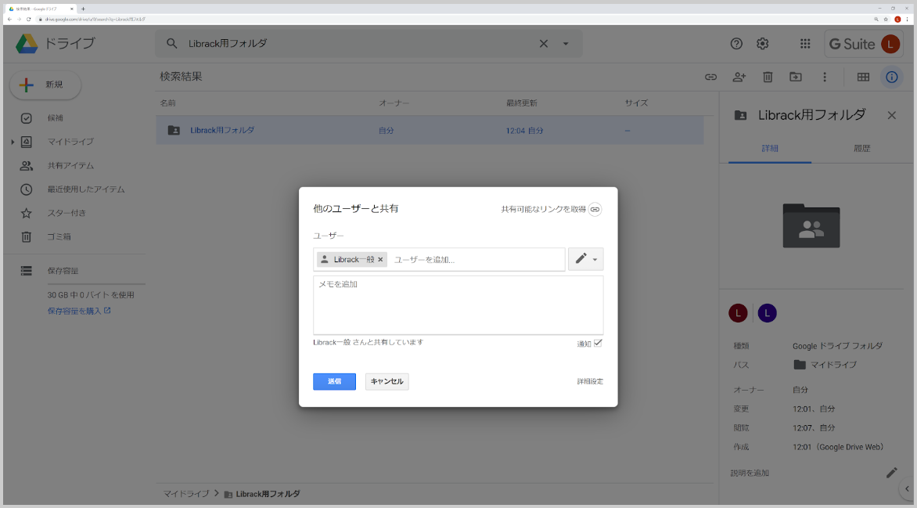Screen dimensions: 917x508
Task: Toggle grid view layout
Action: 862,77
